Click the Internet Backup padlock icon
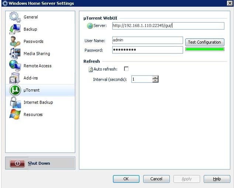The image size is (234, 188). (x=15, y=102)
